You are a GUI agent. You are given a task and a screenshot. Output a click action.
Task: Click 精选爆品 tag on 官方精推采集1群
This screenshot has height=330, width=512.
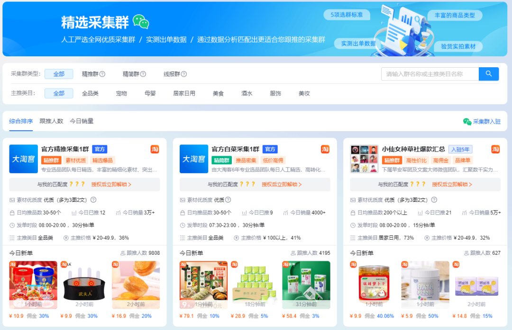102,160
